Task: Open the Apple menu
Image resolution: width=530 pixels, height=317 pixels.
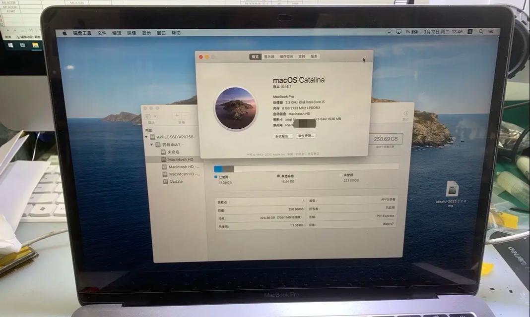Action: point(65,33)
